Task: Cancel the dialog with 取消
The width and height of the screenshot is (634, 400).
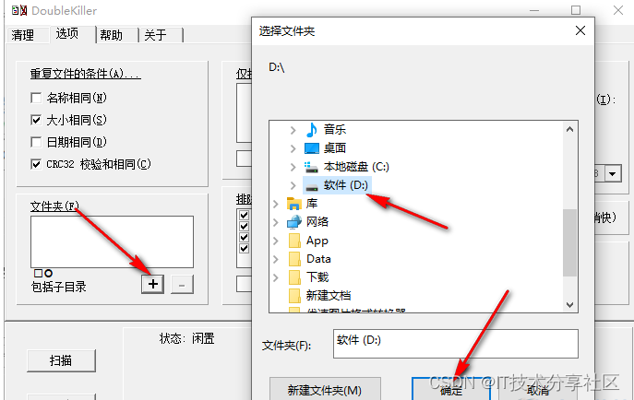Action: pos(538,390)
